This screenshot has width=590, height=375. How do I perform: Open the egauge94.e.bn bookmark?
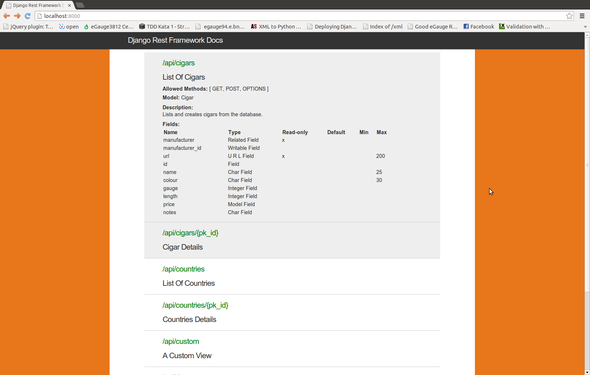pos(220,27)
